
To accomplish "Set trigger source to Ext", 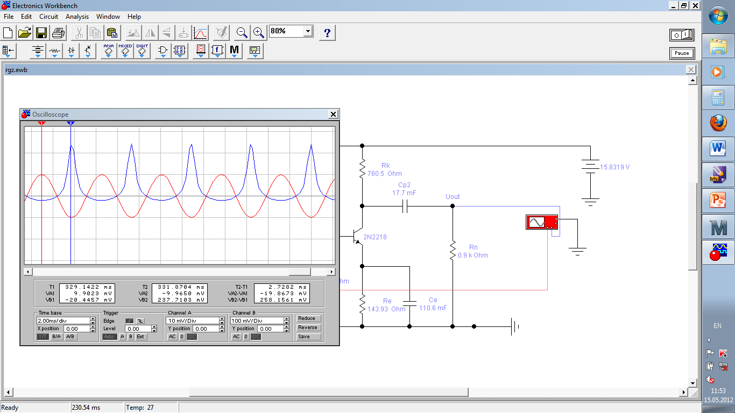I will click(140, 337).
